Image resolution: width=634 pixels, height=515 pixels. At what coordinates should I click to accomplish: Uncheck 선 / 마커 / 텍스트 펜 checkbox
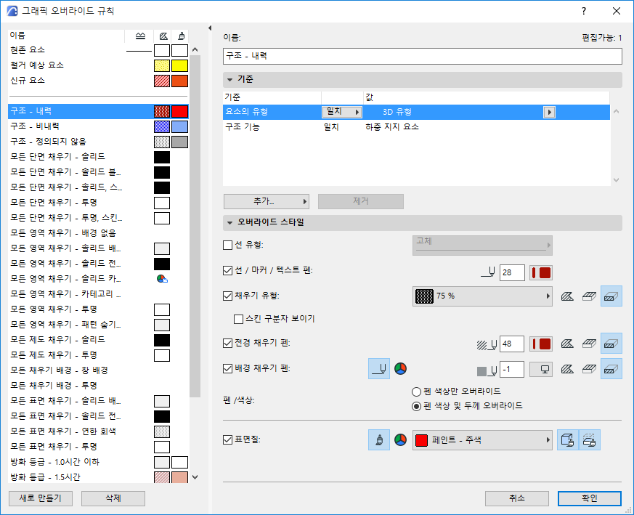(x=227, y=271)
